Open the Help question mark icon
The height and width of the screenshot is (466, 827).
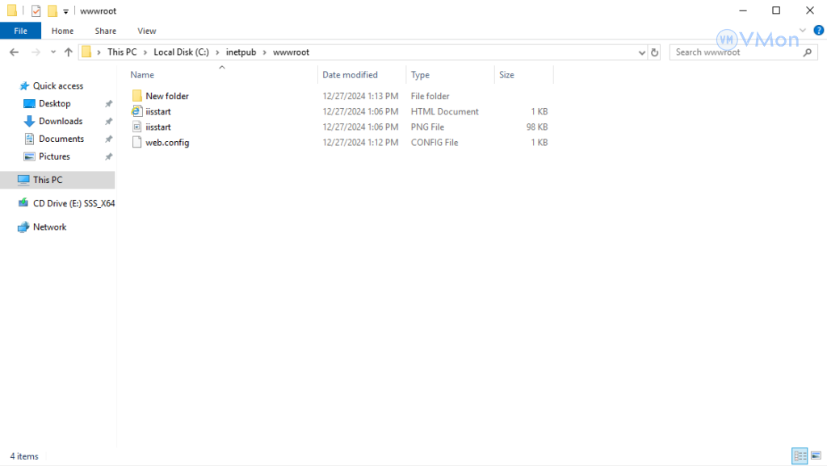coord(818,31)
